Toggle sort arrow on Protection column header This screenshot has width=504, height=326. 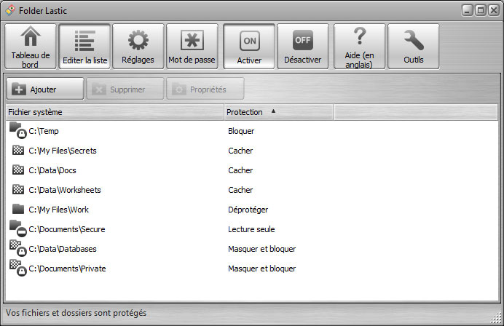273,111
